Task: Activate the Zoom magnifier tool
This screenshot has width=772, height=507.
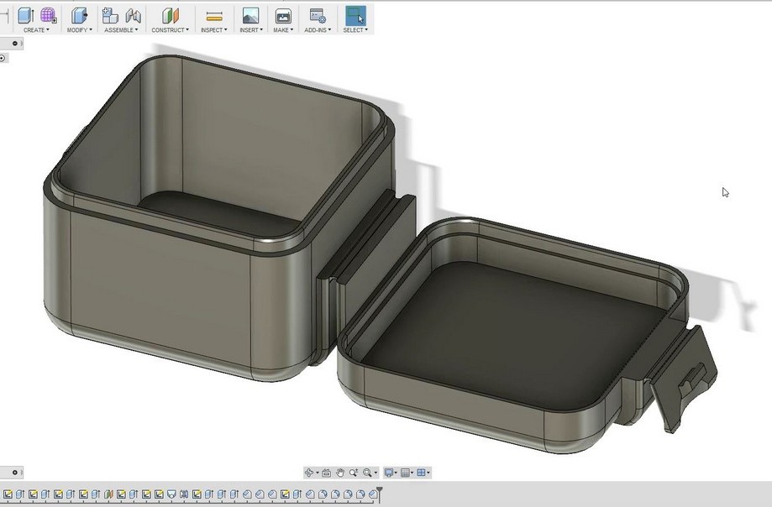Action: coord(353,473)
